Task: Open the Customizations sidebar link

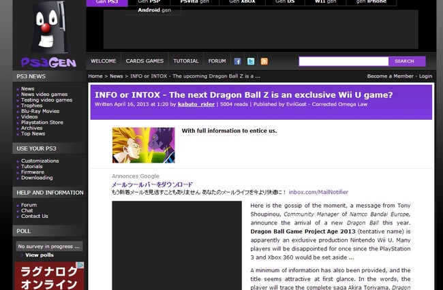Action: (40, 161)
